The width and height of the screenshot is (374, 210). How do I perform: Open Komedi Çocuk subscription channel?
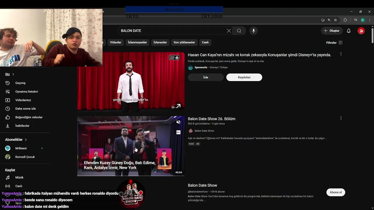coord(25,157)
